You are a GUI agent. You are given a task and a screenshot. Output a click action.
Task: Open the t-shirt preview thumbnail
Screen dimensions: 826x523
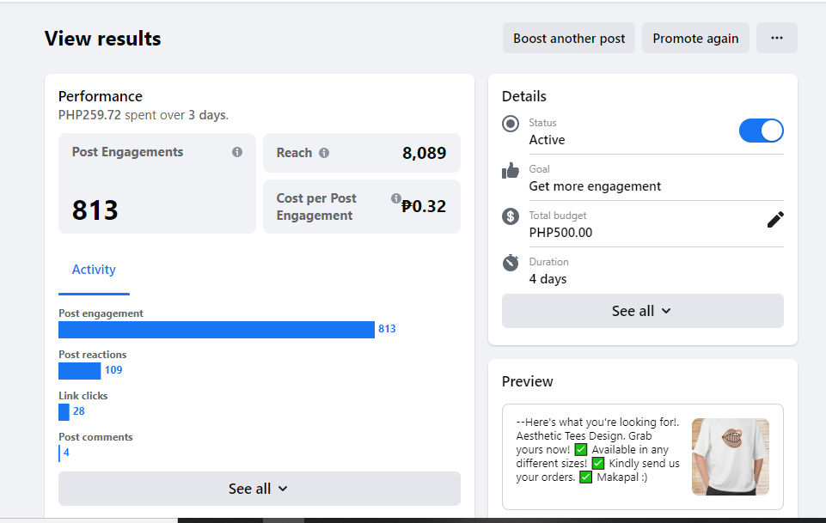[730, 457]
